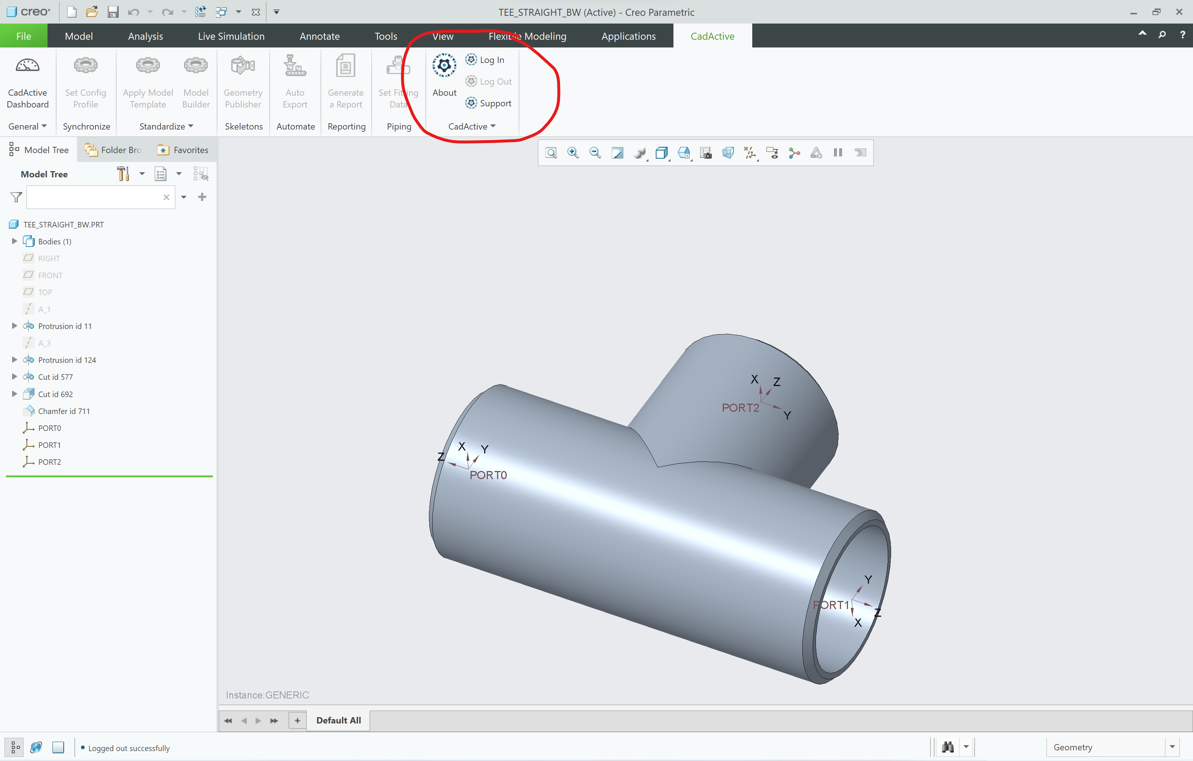Click the About CadActive gear icon
The width and height of the screenshot is (1193, 761).
[444, 66]
